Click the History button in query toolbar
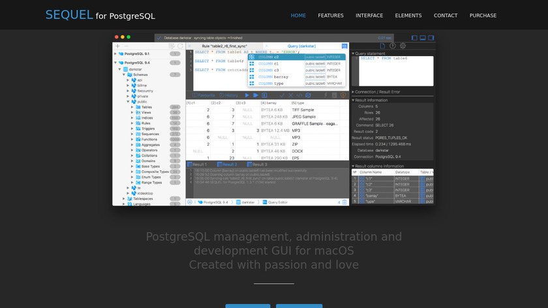Screen dimensions: 548x308 point(228,95)
